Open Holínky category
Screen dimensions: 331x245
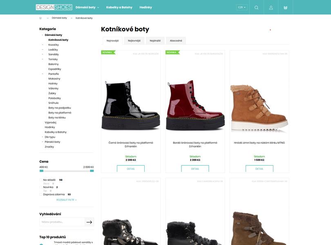(53, 84)
